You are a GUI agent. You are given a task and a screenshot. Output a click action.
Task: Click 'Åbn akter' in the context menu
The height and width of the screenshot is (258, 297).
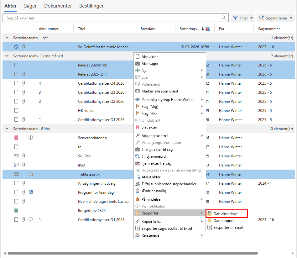170,57
